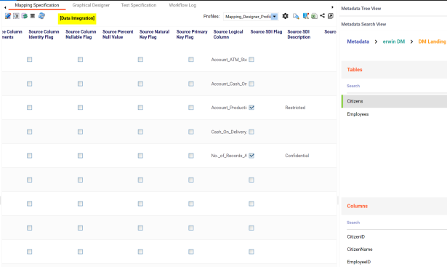Click Source Percent Null Value header
447x267 pixels.
[x=118, y=34]
